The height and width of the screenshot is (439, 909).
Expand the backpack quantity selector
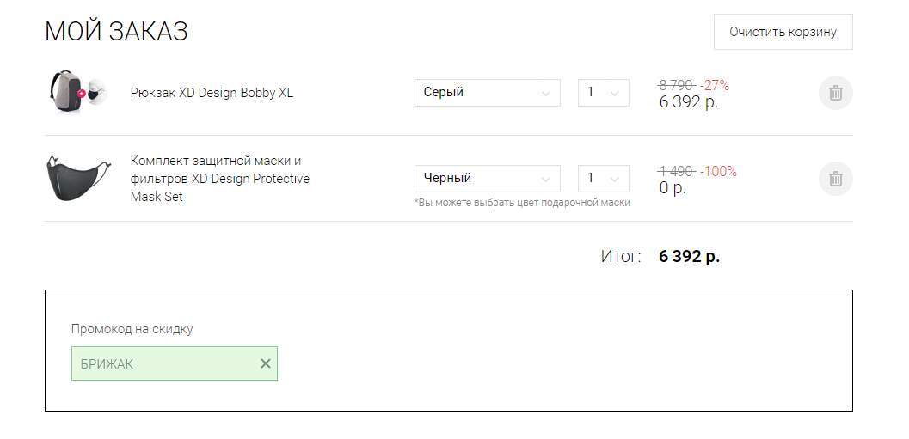point(603,93)
